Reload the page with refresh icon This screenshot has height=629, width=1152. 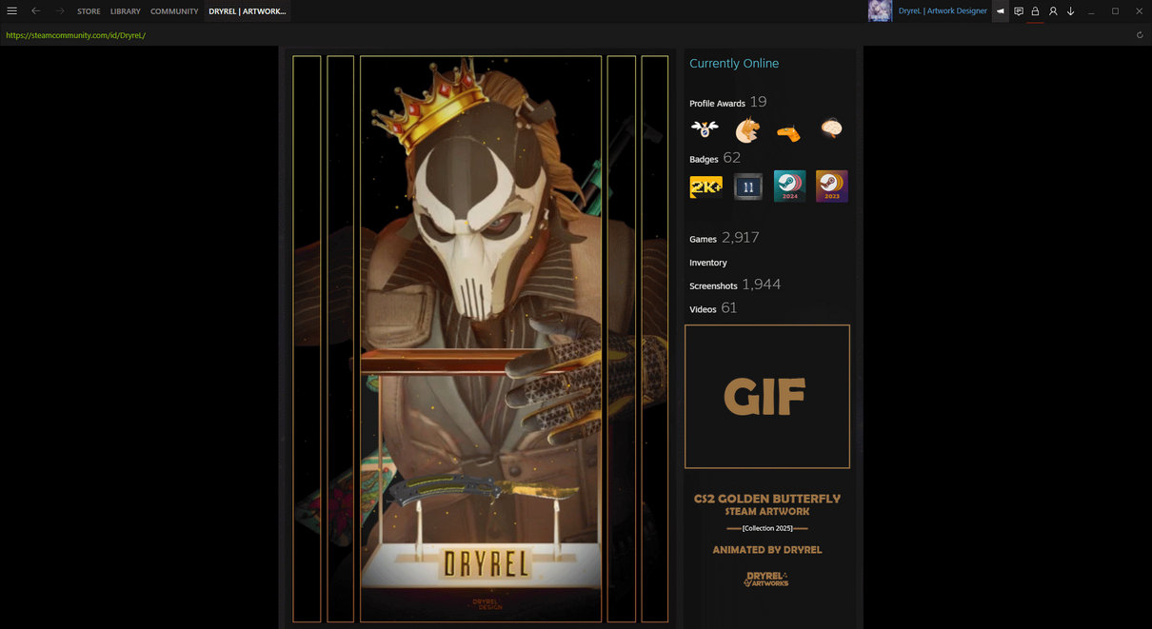(x=1140, y=35)
